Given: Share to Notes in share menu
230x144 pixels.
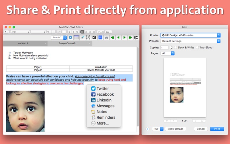Looking at the screenshot, I should (99, 112).
